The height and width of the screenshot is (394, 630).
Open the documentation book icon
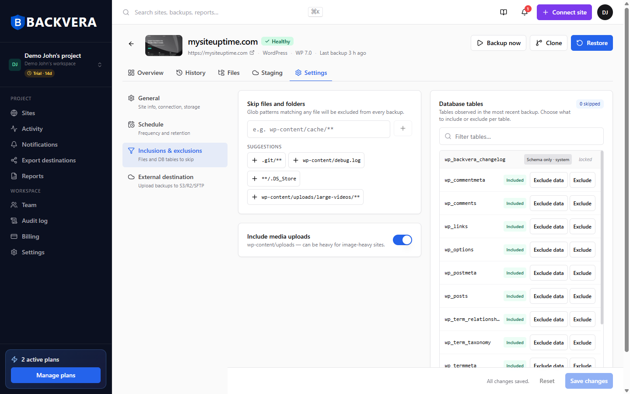(x=504, y=12)
